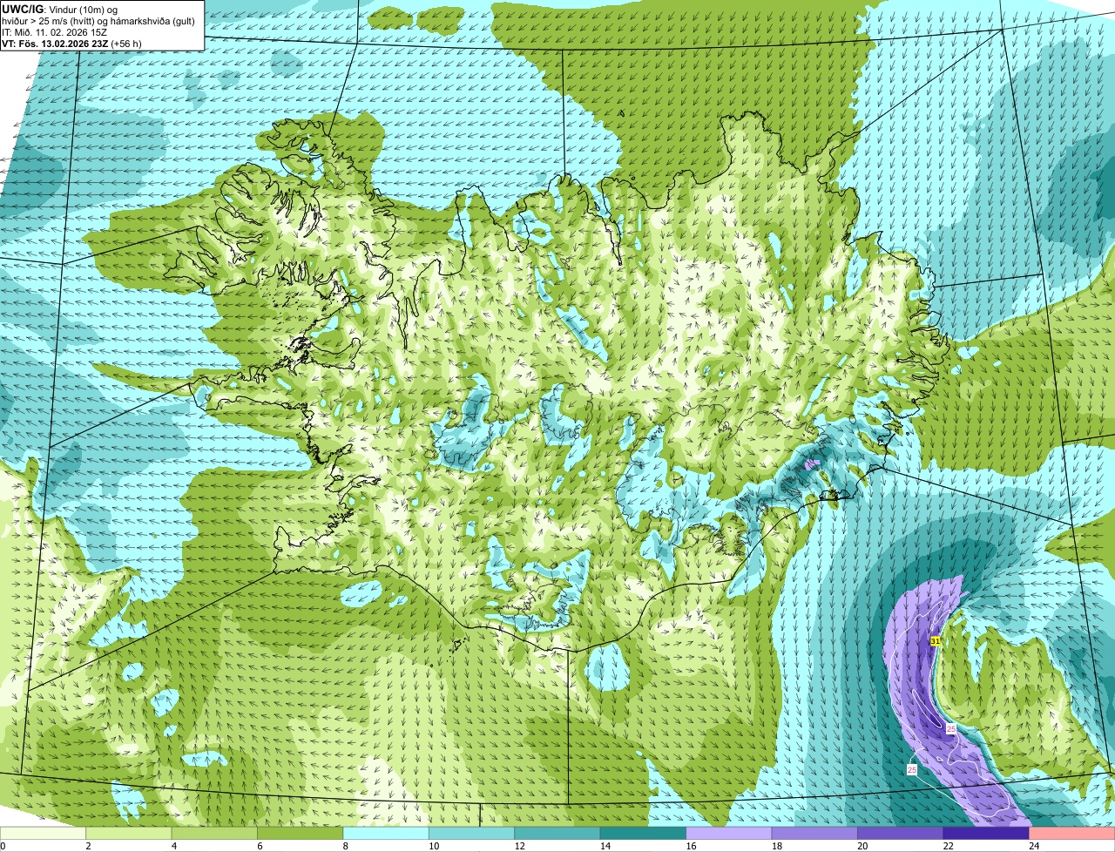Click the "VT: Fös. 13.02.2026 23Z (+56 h)" line
1115x852 pixels.
tap(71, 44)
